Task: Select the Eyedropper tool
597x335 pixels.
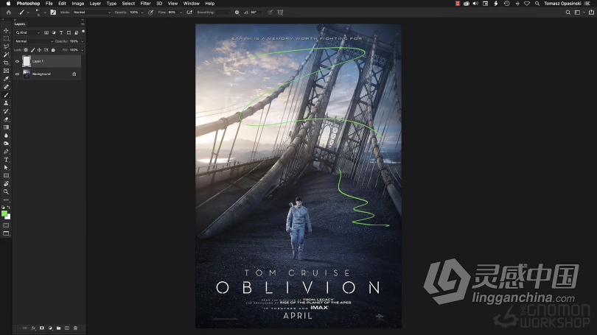Action: 6,79
